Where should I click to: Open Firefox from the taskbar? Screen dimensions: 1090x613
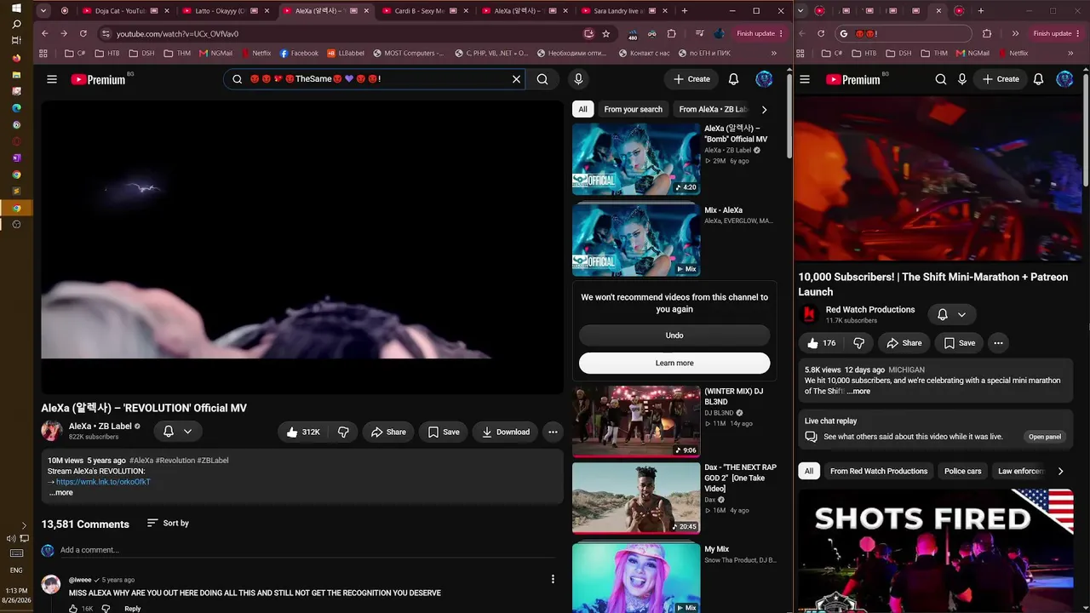(16, 58)
